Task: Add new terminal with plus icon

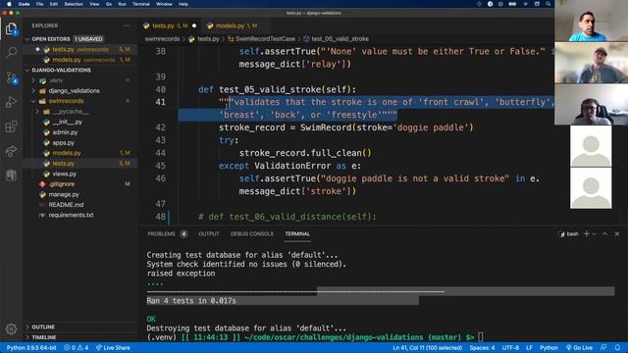Action: coord(587,233)
